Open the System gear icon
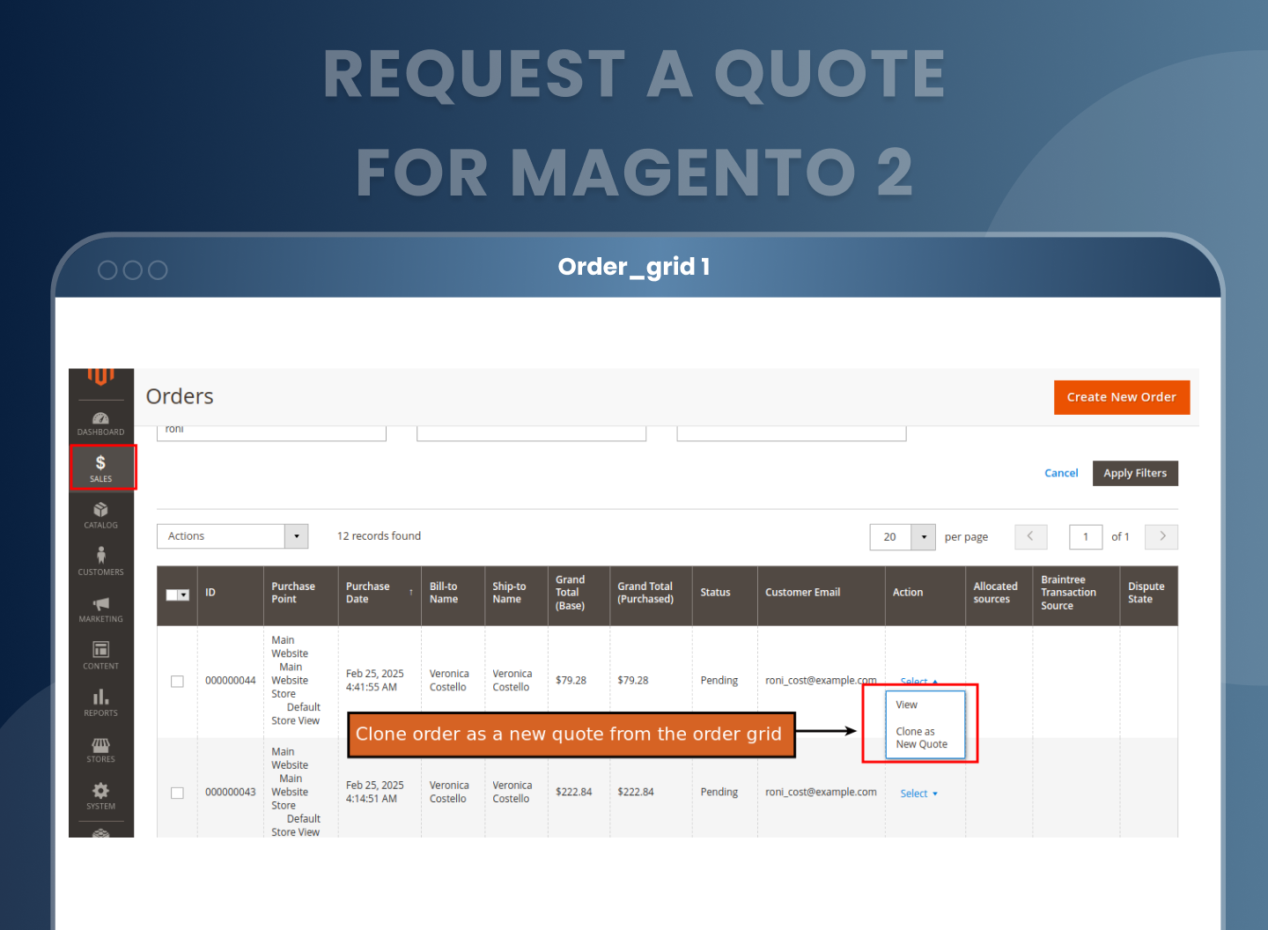Image resolution: width=1268 pixels, height=930 pixels. tap(100, 795)
